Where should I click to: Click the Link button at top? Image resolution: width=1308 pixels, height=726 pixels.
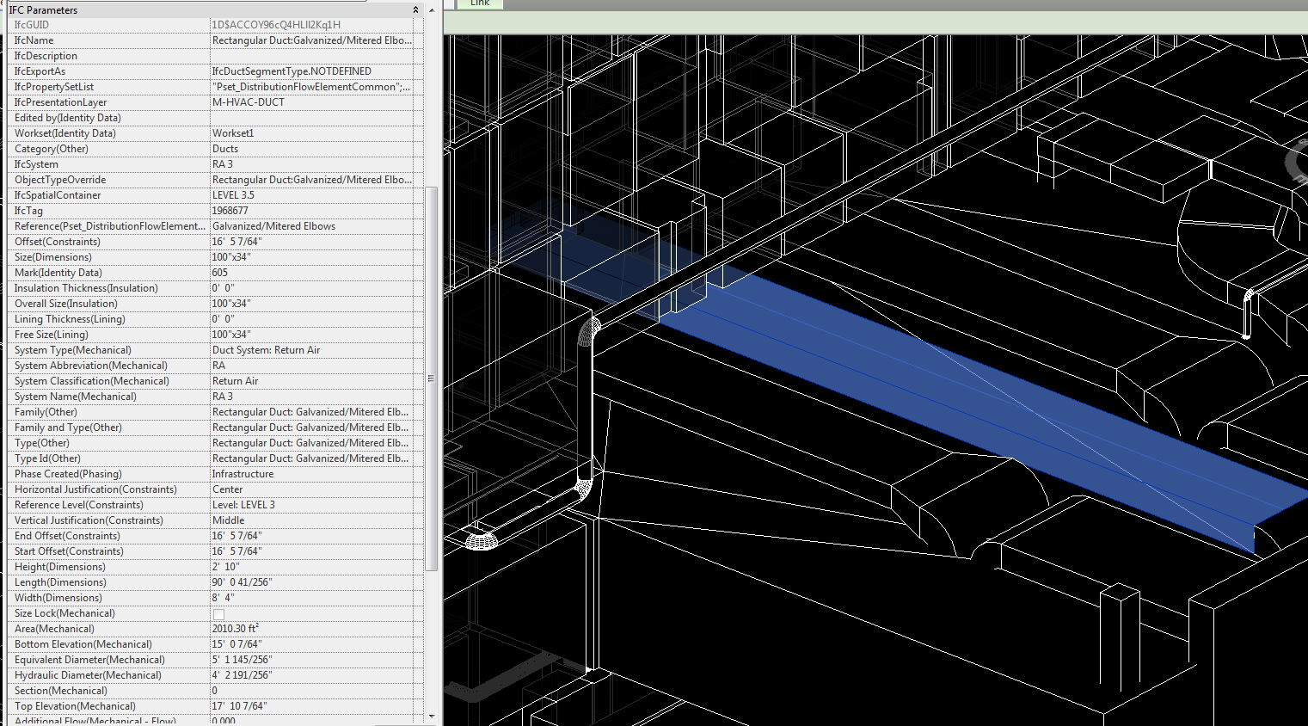[480, 3]
